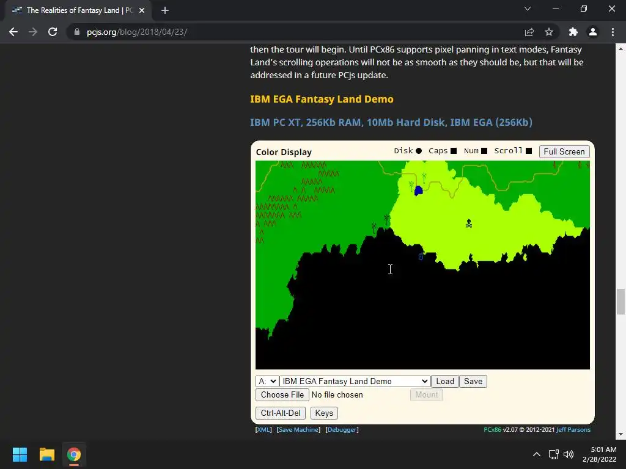The image size is (626, 469).
Task: Click the browser forward arrow
Action: [x=33, y=32]
